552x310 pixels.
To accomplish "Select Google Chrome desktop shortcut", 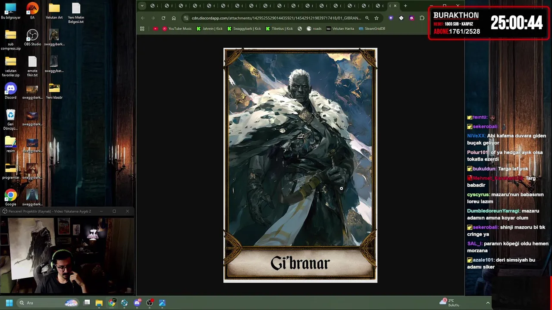I will point(11,198).
